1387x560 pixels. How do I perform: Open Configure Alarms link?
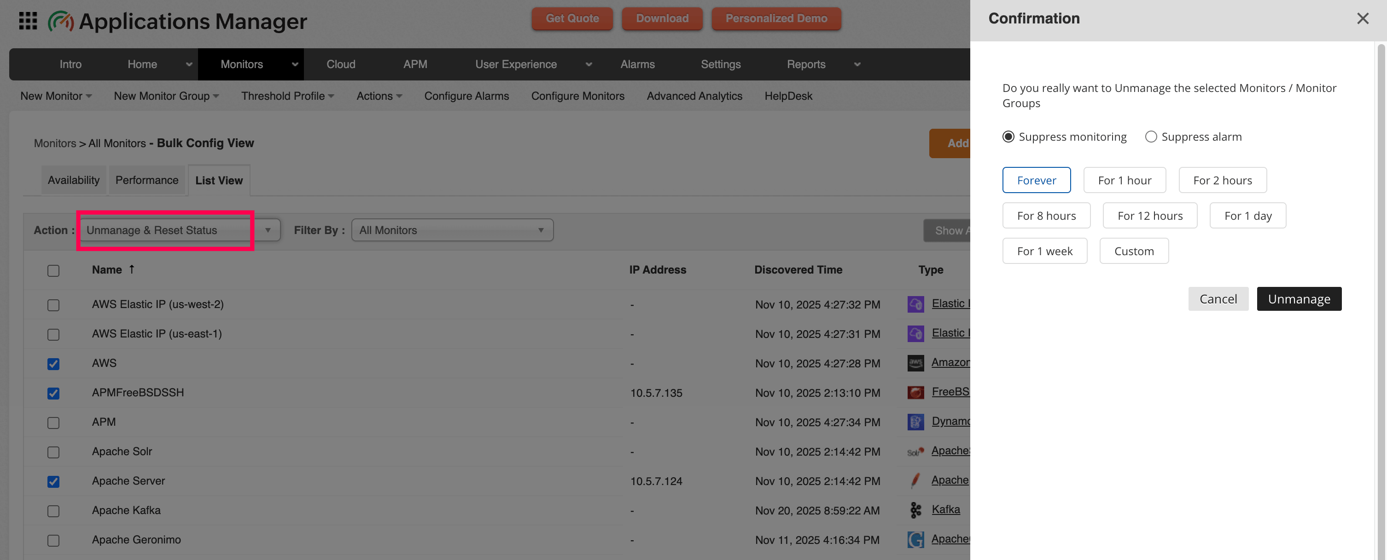466,96
